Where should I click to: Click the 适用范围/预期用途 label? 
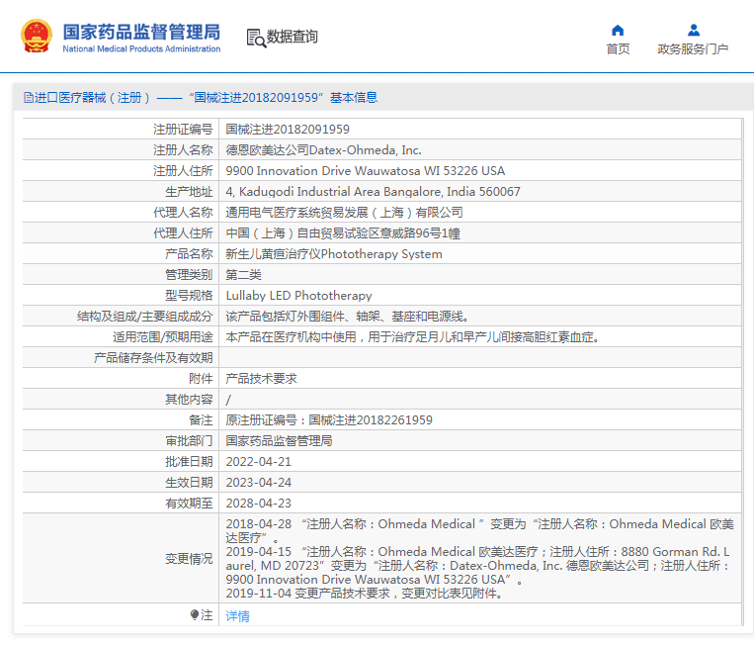point(162,337)
